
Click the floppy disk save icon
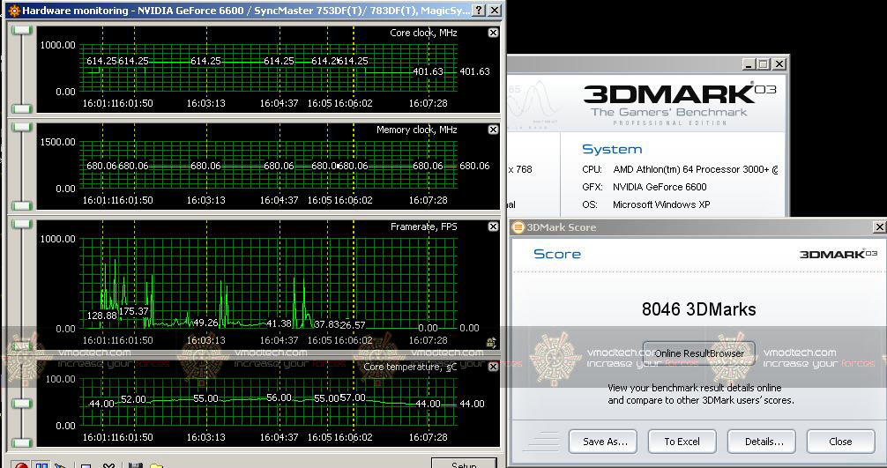click(135, 465)
